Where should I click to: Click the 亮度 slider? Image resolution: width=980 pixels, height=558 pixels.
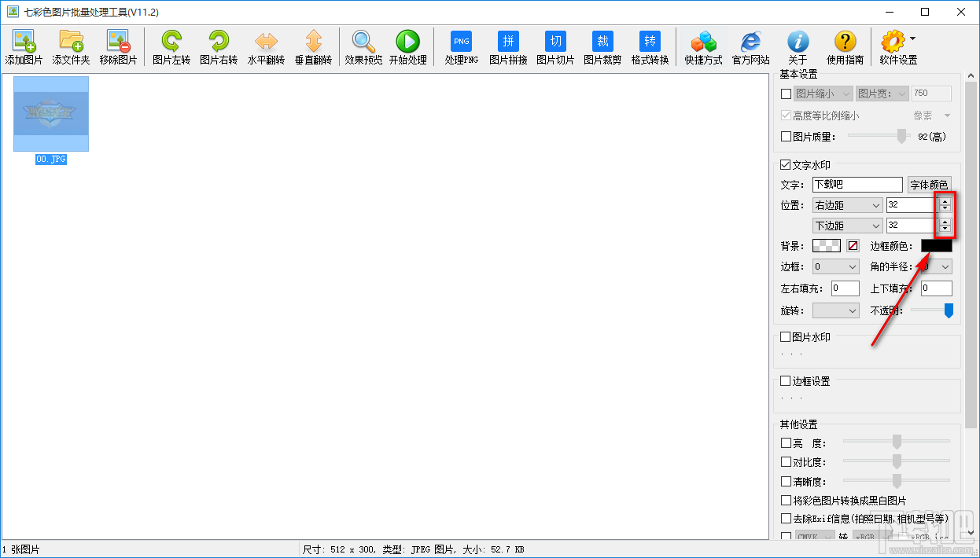click(897, 442)
